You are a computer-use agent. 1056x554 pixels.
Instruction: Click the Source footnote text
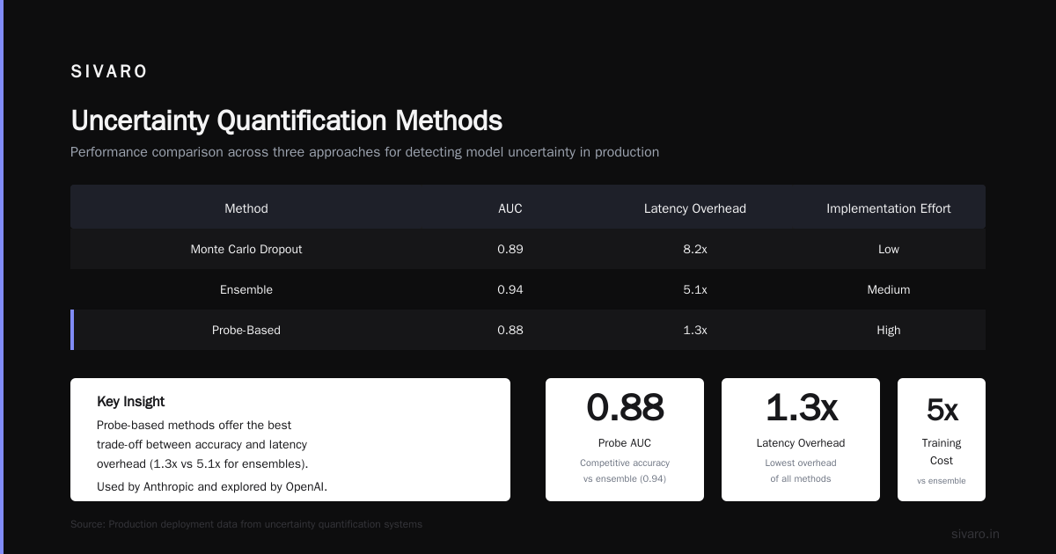click(x=246, y=524)
